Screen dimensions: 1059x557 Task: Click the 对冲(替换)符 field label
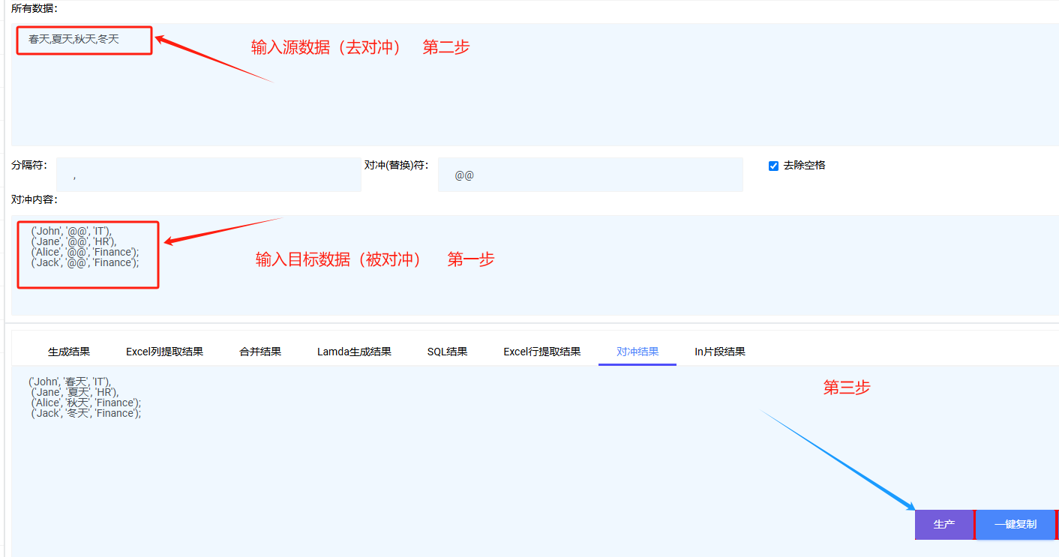point(396,165)
